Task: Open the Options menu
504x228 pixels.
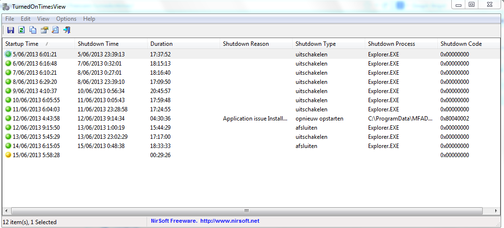Action: click(66, 19)
